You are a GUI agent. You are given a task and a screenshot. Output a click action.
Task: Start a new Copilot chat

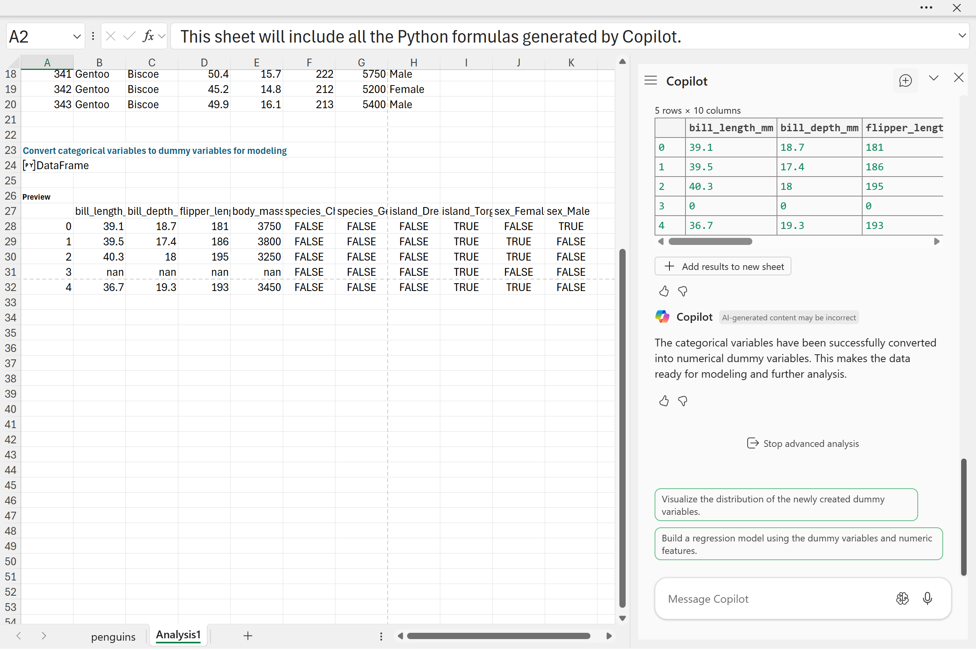[905, 80]
